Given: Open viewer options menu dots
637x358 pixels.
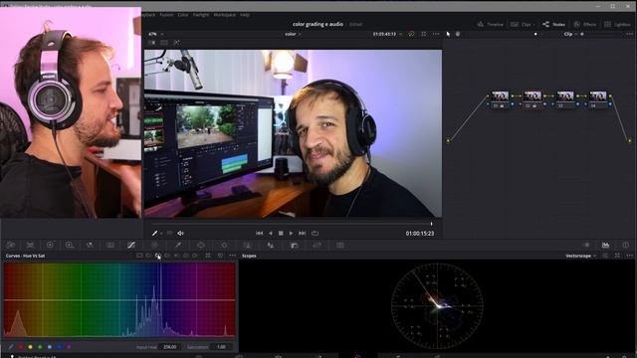Looking at the screenshot, I should [x=436, y=34].
